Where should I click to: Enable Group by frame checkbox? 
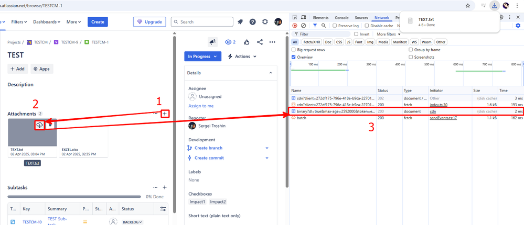[x=411, y=50]
